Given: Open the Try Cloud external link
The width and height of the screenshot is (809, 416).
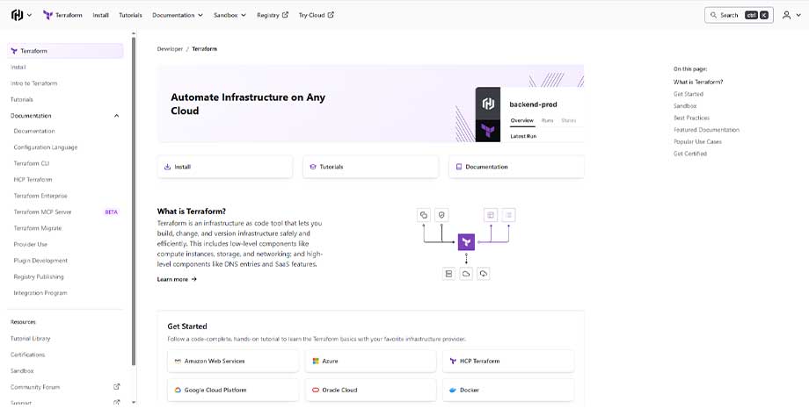Looking at the screenshot, I should pos(317,16).
